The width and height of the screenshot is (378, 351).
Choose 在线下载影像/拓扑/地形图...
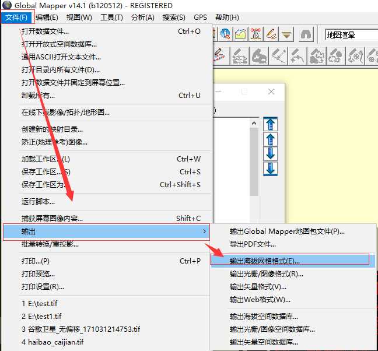point(107,113)
